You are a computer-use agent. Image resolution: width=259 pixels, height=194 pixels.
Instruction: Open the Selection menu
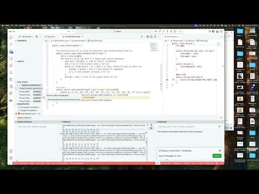[x=23, y=25]
